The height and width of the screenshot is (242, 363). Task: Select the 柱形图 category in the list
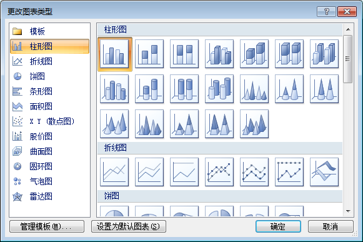pyautogui.click(x=49, y=46)
